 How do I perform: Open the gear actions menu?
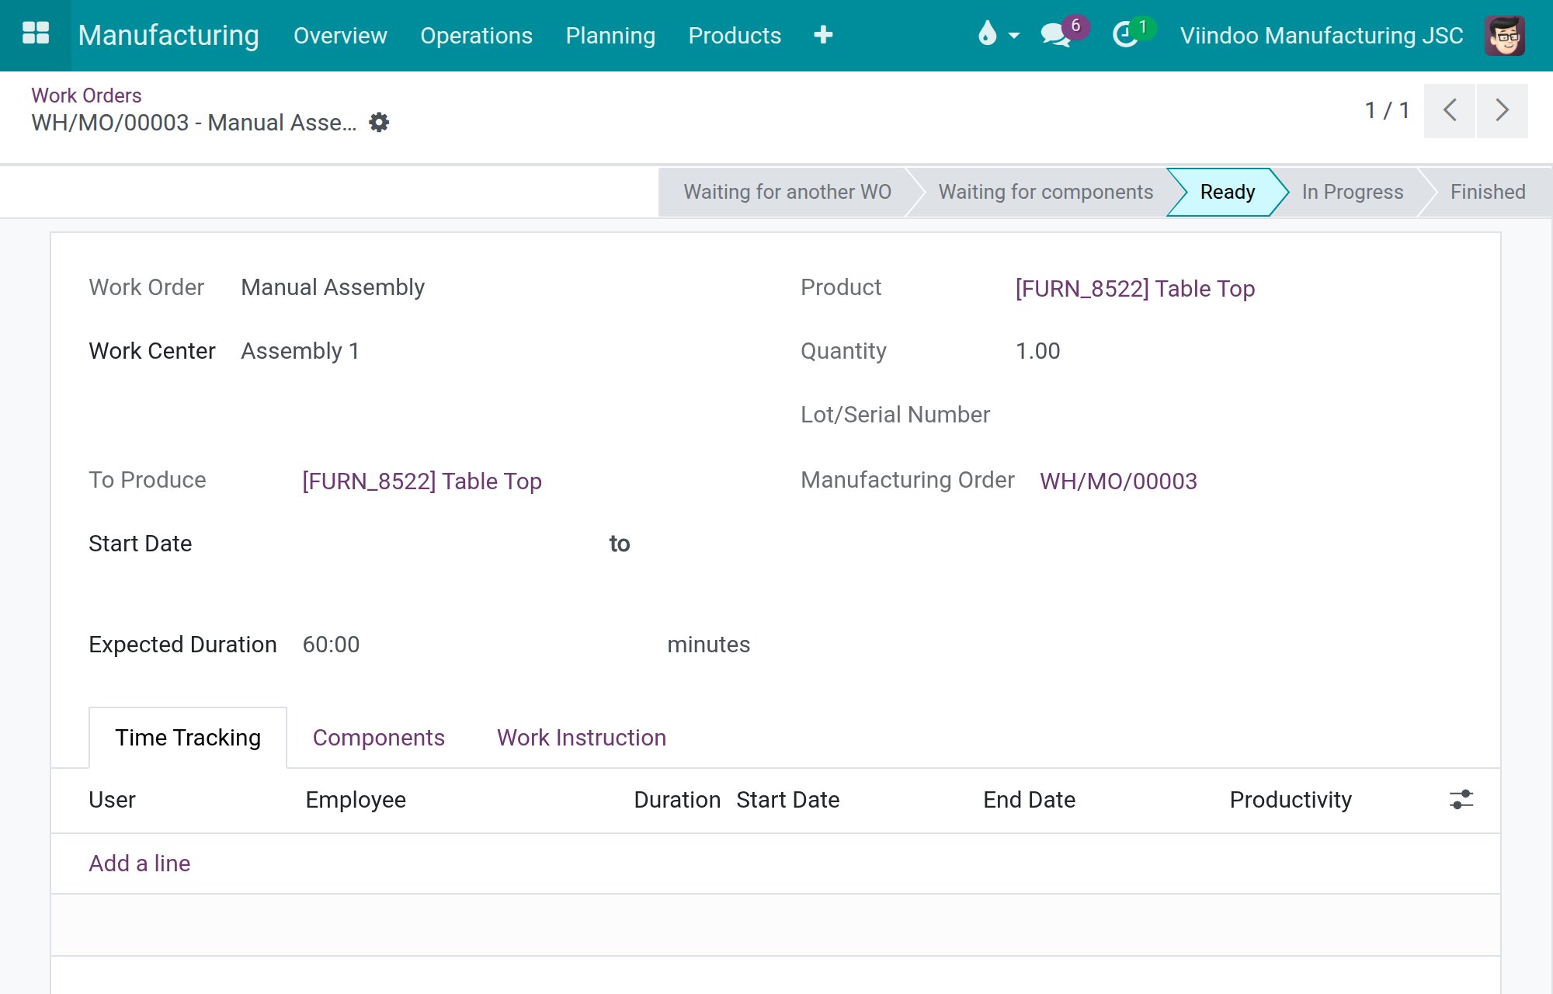click(x=379, y=122)
